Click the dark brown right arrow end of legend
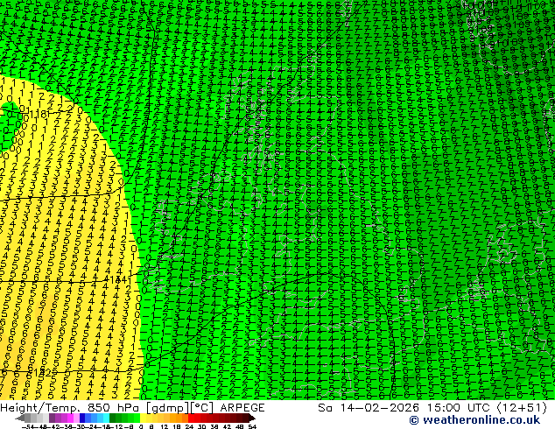The height and width of the screenshot is (429, 555). [251, 418]
